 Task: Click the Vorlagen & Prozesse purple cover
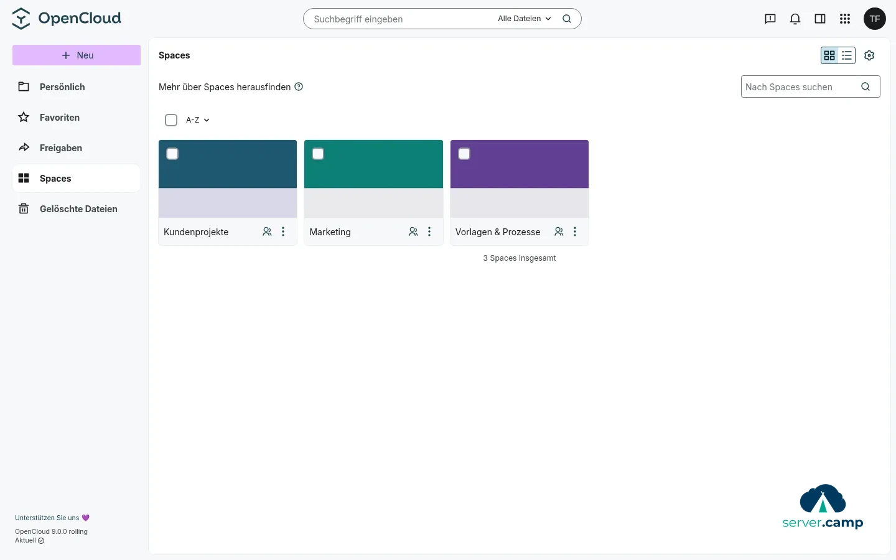click(x=520, y=164)
